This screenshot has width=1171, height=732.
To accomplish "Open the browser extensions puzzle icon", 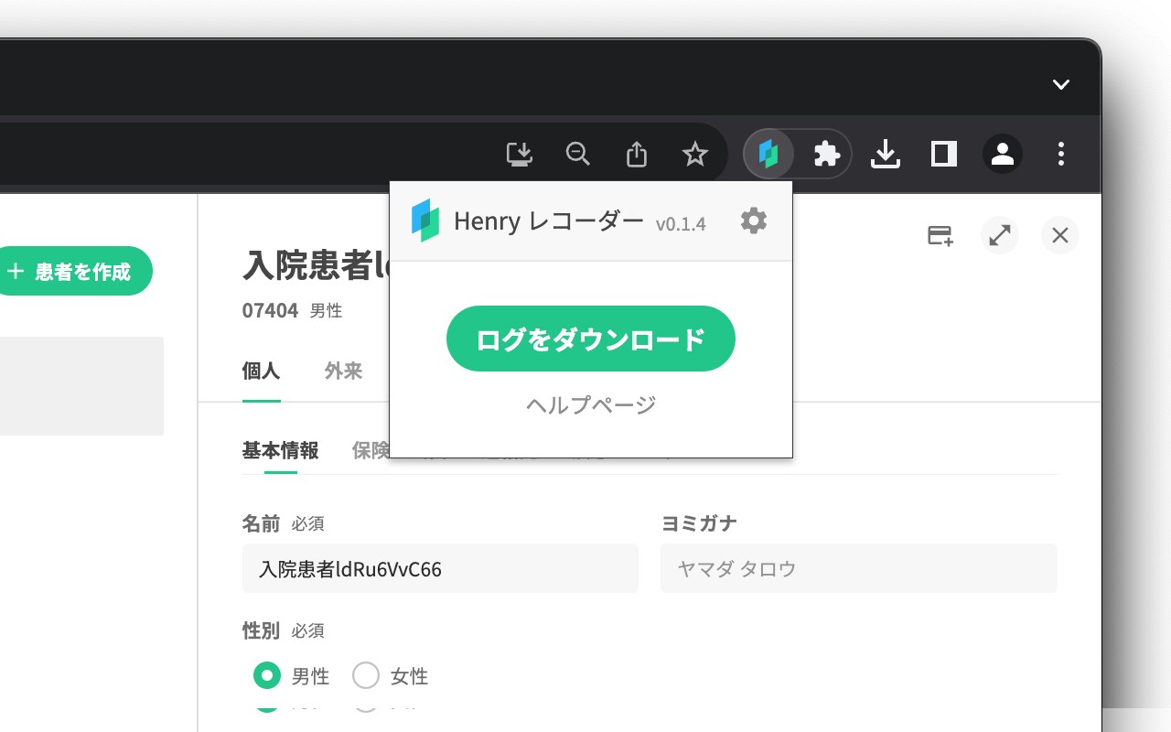I will 827,154.
